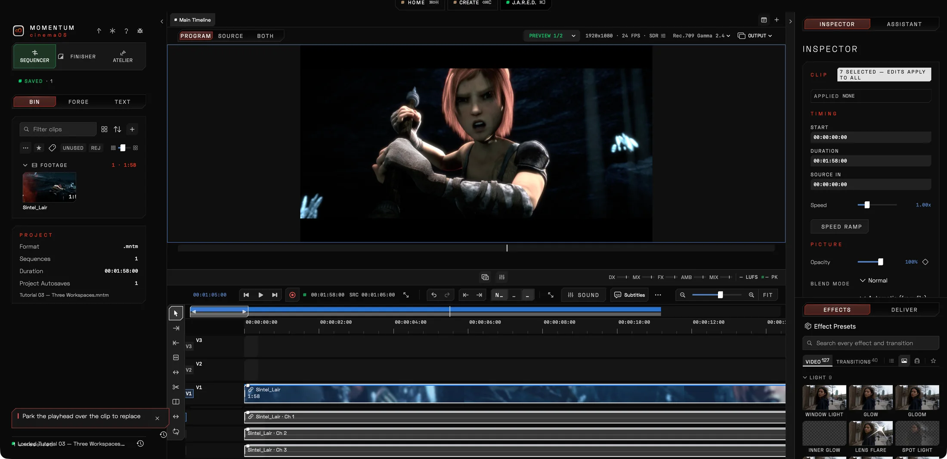
Task: Select the razor scissors tool
Action: tap(176, 387)
